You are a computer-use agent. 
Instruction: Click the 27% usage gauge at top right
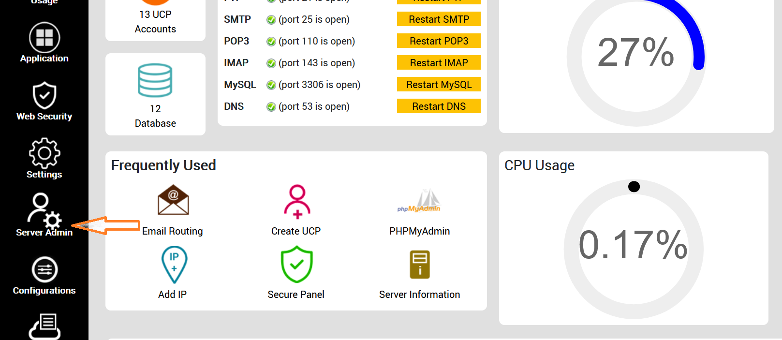(x=634, y=53)
